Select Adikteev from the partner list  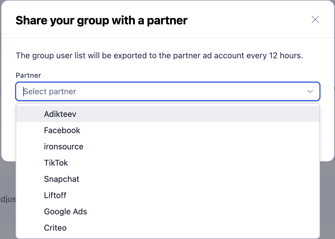click(x=60, y=114)
